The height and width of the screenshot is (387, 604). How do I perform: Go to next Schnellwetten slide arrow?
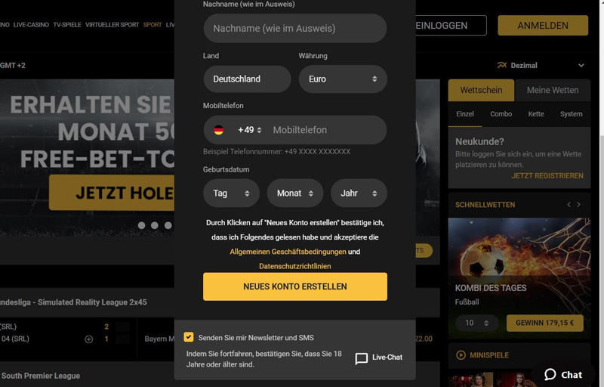coord(578,205)
